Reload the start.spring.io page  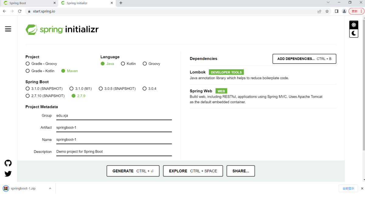(20, 11)
